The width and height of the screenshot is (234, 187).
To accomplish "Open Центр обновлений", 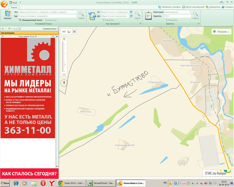I will click(193, 7).
